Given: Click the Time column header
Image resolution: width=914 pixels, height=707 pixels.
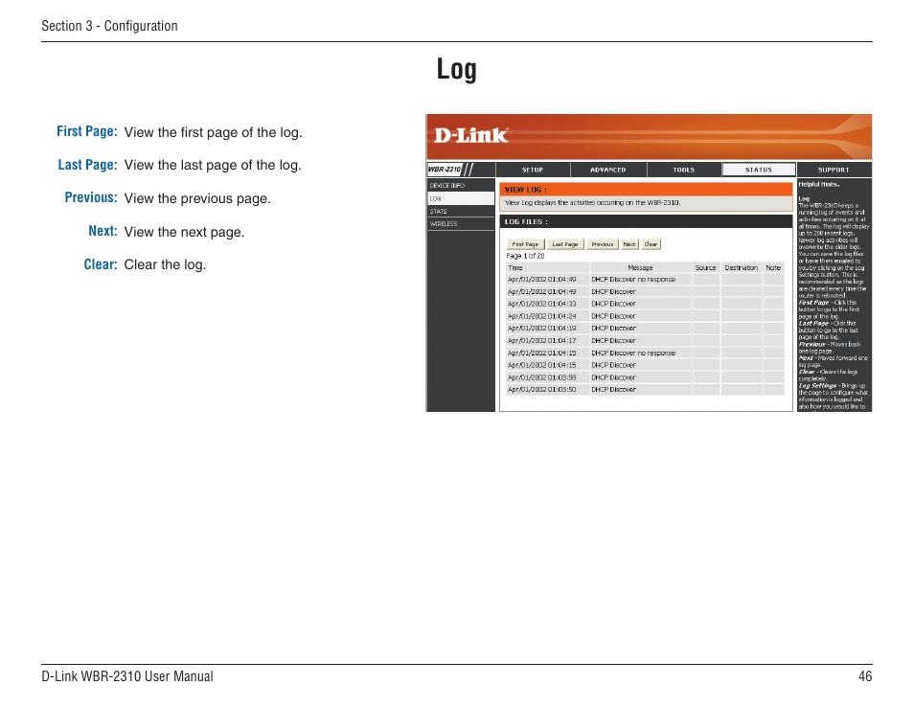Looking at the screenshot, I should [547, 267].
